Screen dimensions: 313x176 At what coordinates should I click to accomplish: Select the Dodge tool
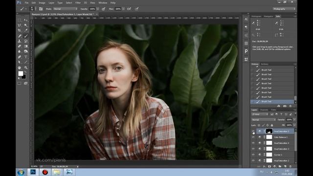[x=26, y=51]
